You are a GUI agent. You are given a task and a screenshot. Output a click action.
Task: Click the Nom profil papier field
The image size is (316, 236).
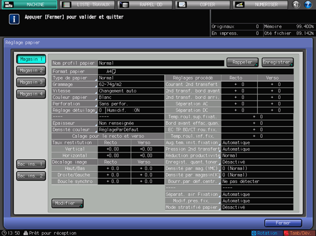coord(161,63)
